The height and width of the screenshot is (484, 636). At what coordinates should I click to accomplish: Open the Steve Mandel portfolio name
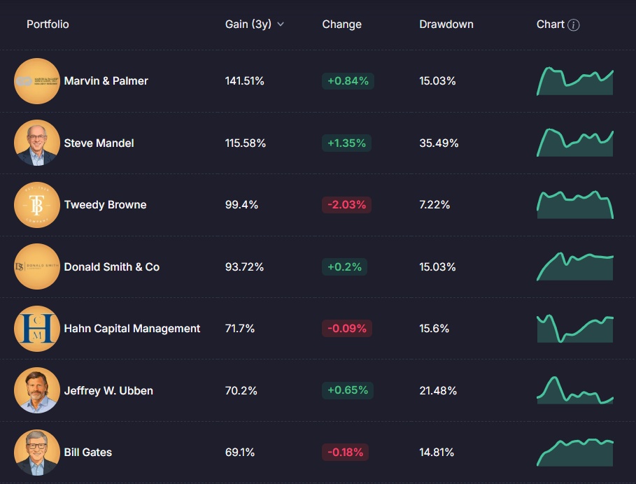point(99,143)
